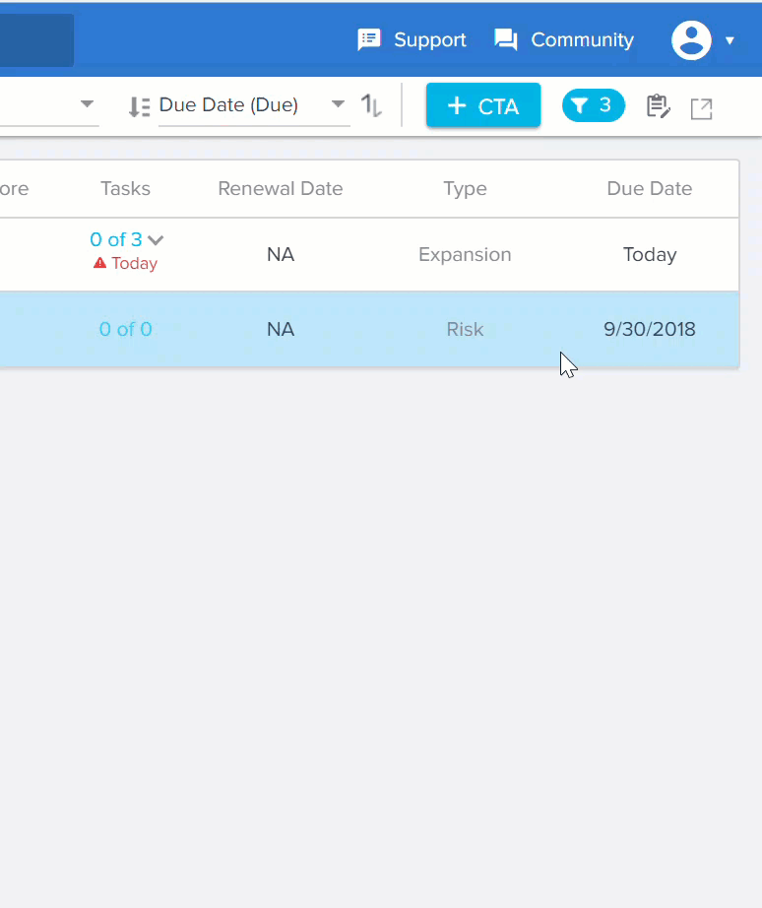Open the Community link text
The width and height of the screenshot is (762, 908).
tap(582, 40)
